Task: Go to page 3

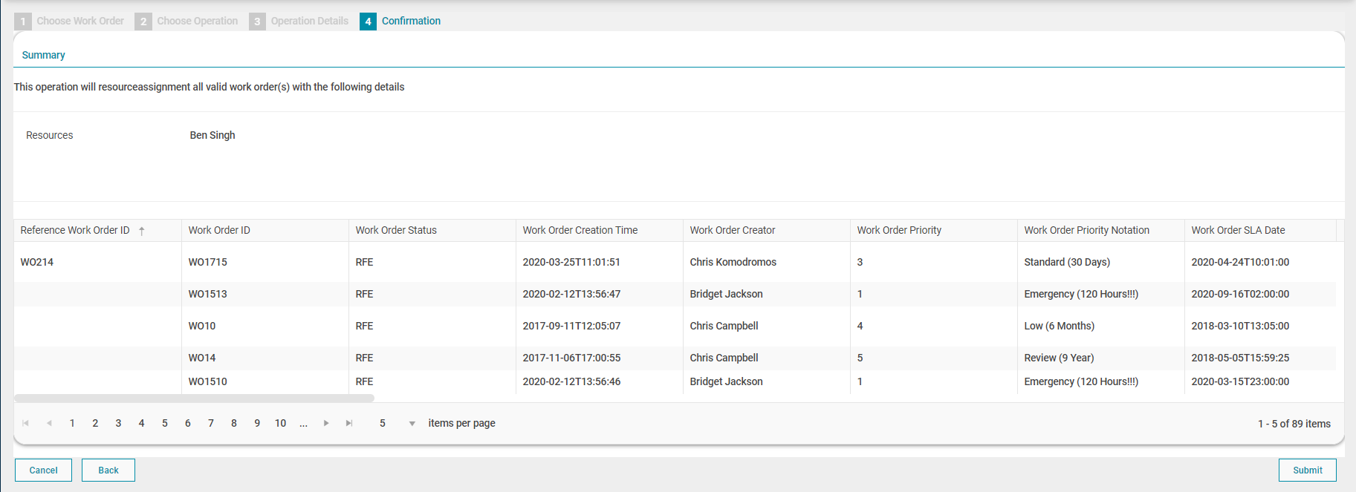Action: (x=118, y=423)
